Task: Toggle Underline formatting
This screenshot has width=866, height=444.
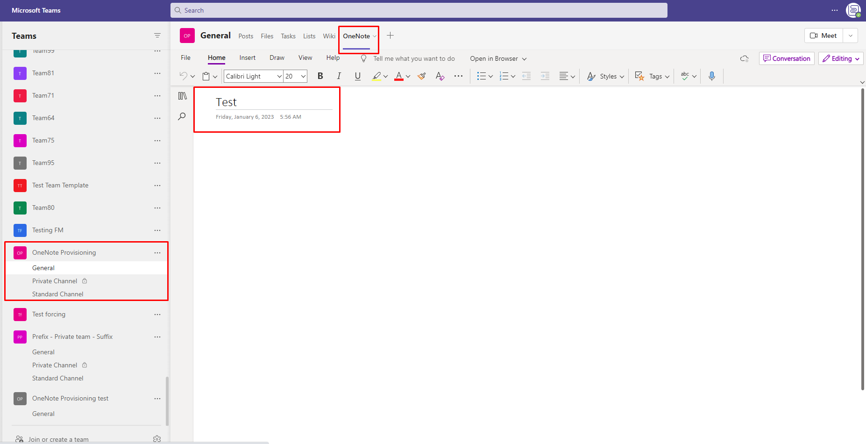Action: (358, 76)
